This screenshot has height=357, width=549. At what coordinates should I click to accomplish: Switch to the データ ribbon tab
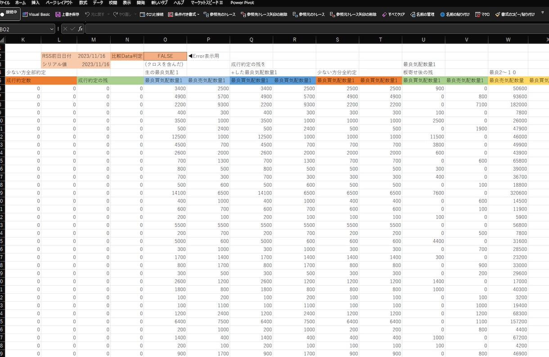98,3
